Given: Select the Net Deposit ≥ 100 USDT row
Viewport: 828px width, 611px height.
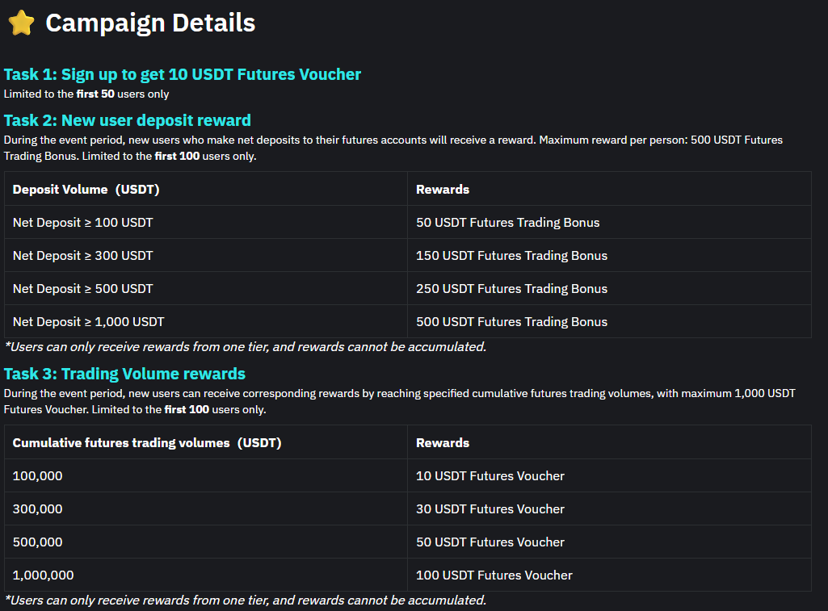Looking at the screenshot, I should pos(81,222).
